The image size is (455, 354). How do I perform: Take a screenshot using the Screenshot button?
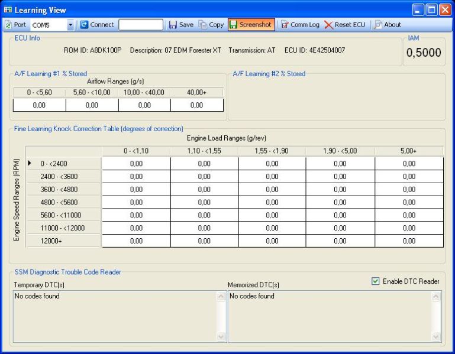click(251, 25)
